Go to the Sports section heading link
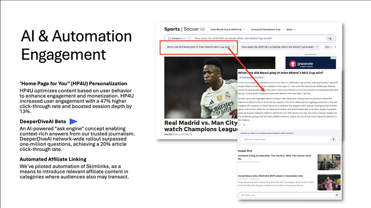Image resolution: width=371 pixels, height=208 pixels. pos(172,29)
